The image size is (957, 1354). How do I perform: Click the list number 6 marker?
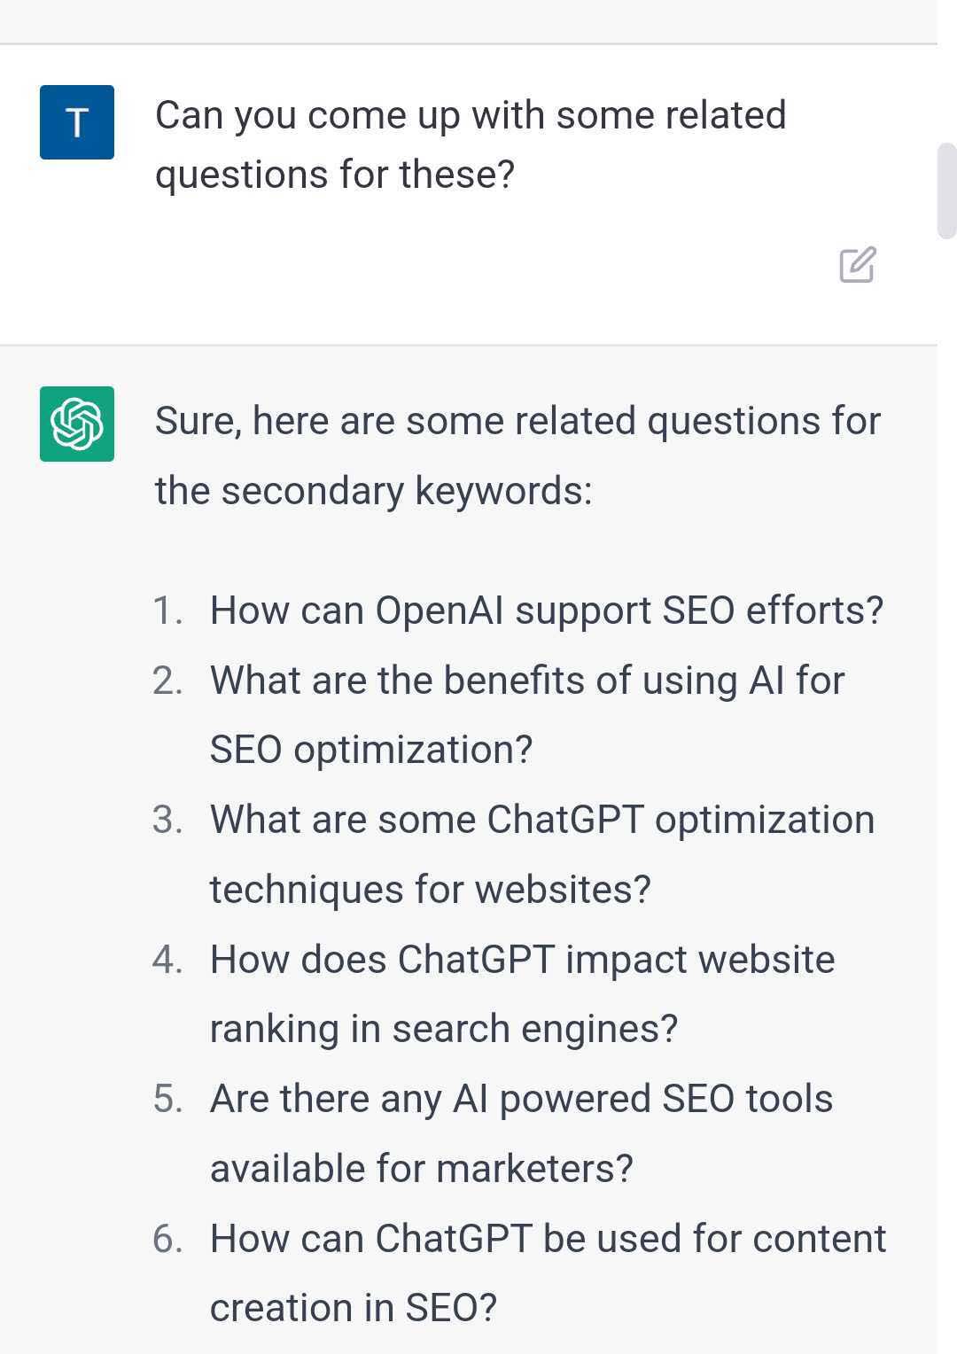(x=167, y=1239)
